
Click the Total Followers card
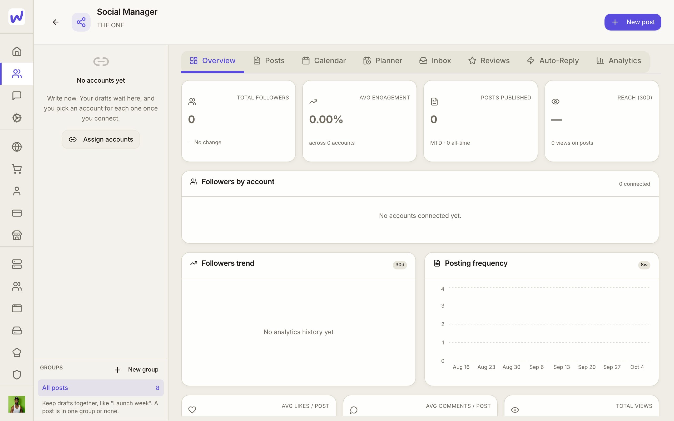click(x=239, y=121)
